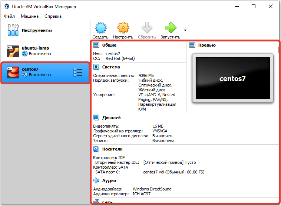Screen dimensions: 281x206
Task: Start the VM with Запустить green arrow
Action: click(x=170, y=28)
